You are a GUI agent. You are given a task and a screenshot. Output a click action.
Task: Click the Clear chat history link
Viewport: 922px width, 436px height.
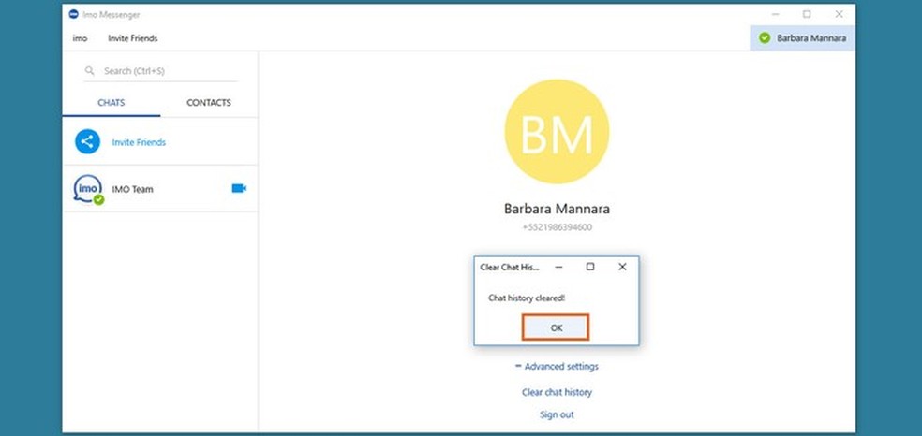(x=557, y=392)
